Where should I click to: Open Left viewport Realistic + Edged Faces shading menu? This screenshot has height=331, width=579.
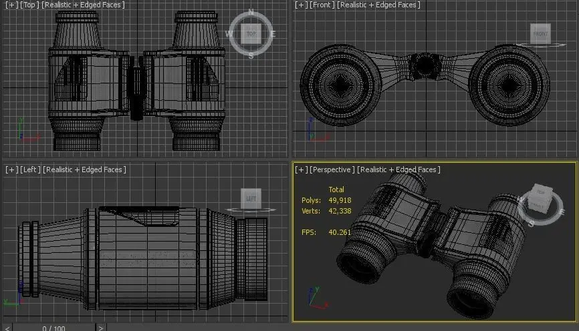[84, 170]
